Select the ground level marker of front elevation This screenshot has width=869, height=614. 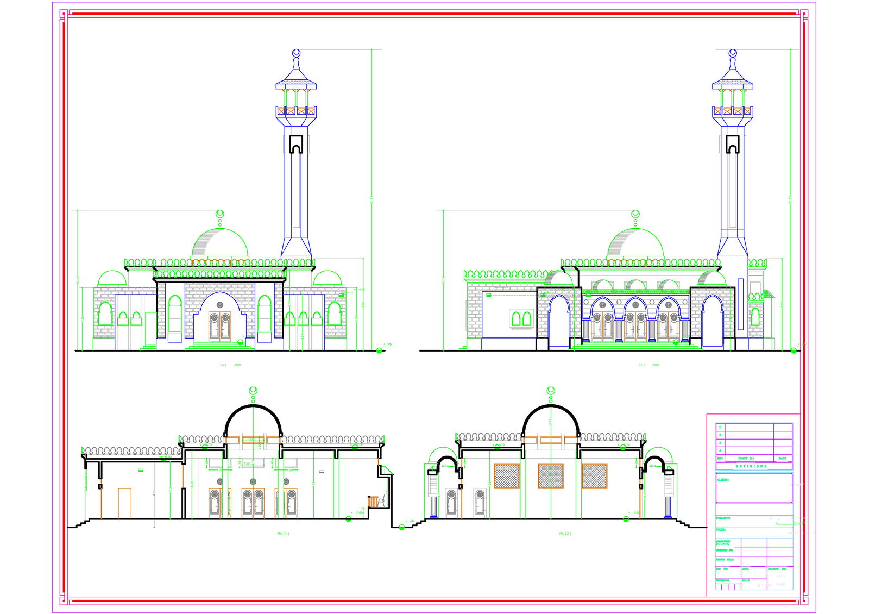379,350
